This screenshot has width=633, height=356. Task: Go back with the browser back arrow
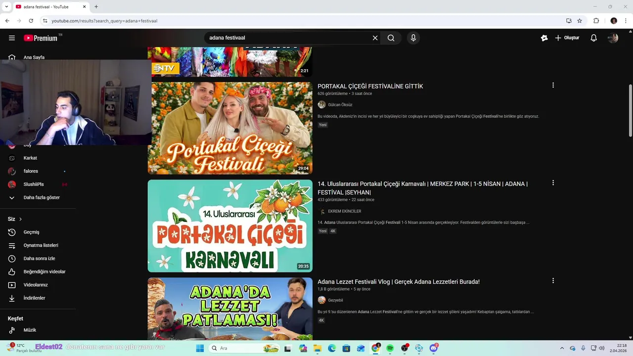coord(7,21)
